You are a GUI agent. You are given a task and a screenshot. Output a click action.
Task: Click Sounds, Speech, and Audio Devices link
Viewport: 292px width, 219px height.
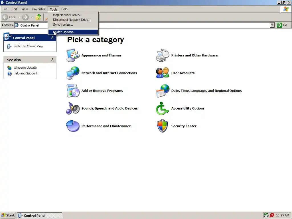pyautogui.click(x=110, y=108)
